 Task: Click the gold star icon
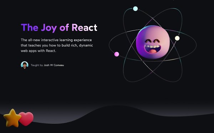[12, 118]
